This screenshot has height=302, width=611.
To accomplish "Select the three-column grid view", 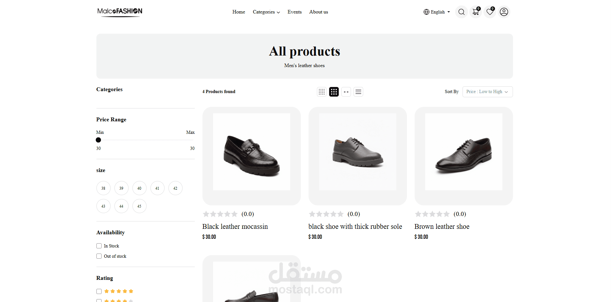I will click(x=334, y=92).
